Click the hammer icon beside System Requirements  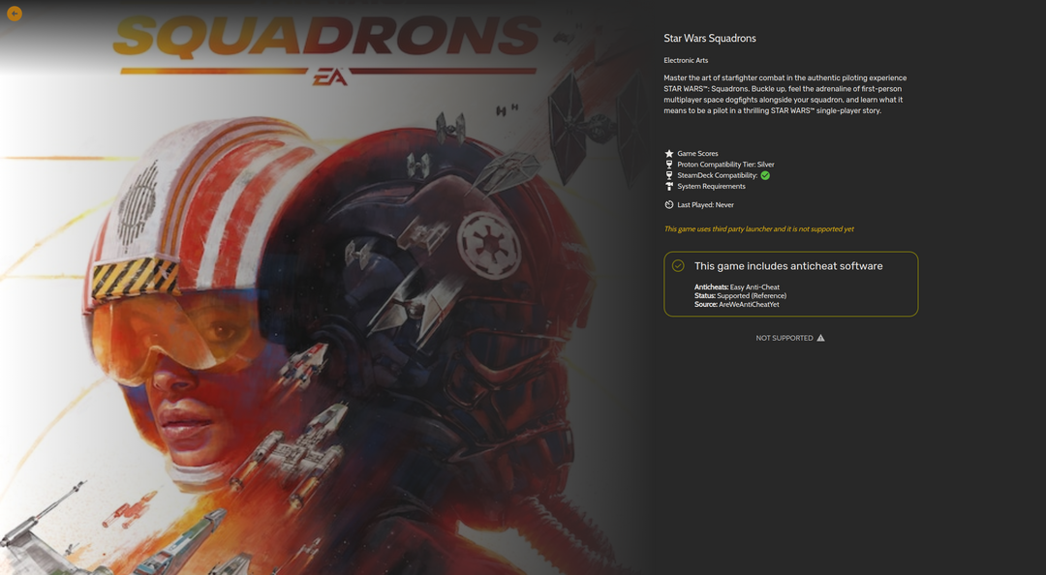[x=669, y=186]
